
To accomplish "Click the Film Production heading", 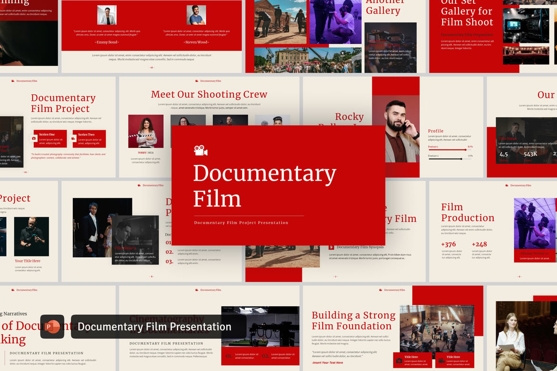I will tap(467, 212).
